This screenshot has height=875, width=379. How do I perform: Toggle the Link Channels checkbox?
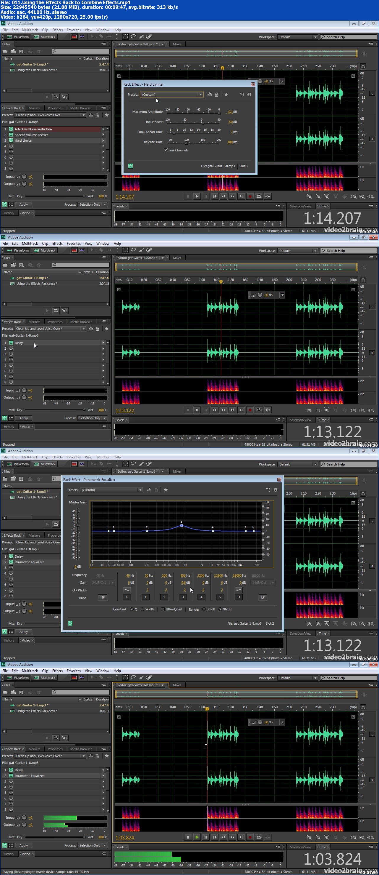[166, 150]
